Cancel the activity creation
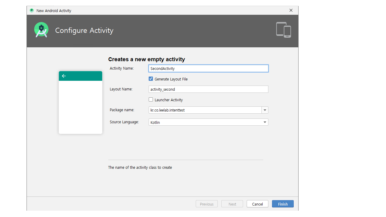 257,204
